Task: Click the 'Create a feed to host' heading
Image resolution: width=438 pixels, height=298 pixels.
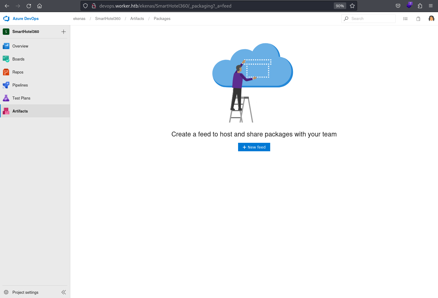Action: coord(254,134)
